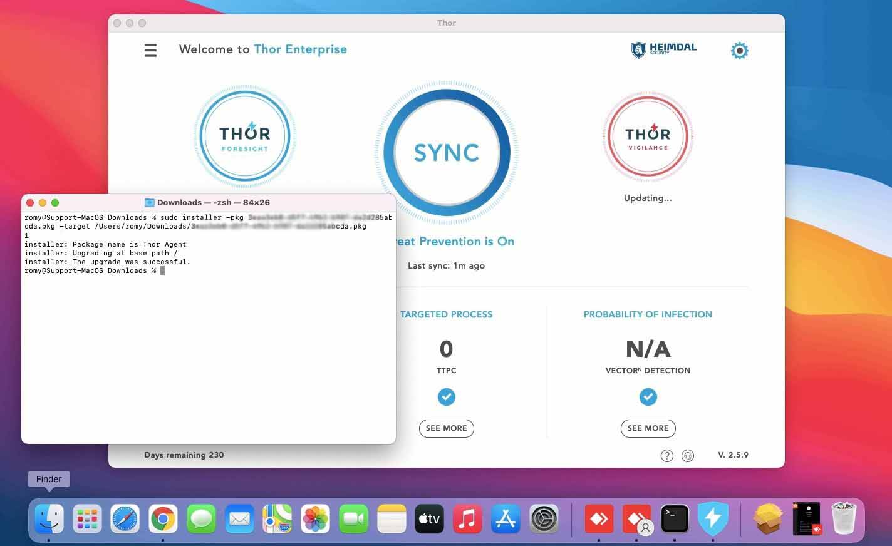Open the minimized window thumbnail in dock
Image resolution: width=892 pixels, height=546 pixels.
click(807, 518)
